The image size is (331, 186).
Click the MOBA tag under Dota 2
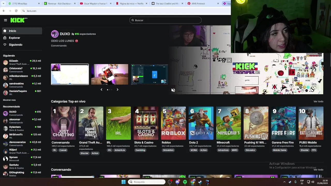click(x=194, y=150)
